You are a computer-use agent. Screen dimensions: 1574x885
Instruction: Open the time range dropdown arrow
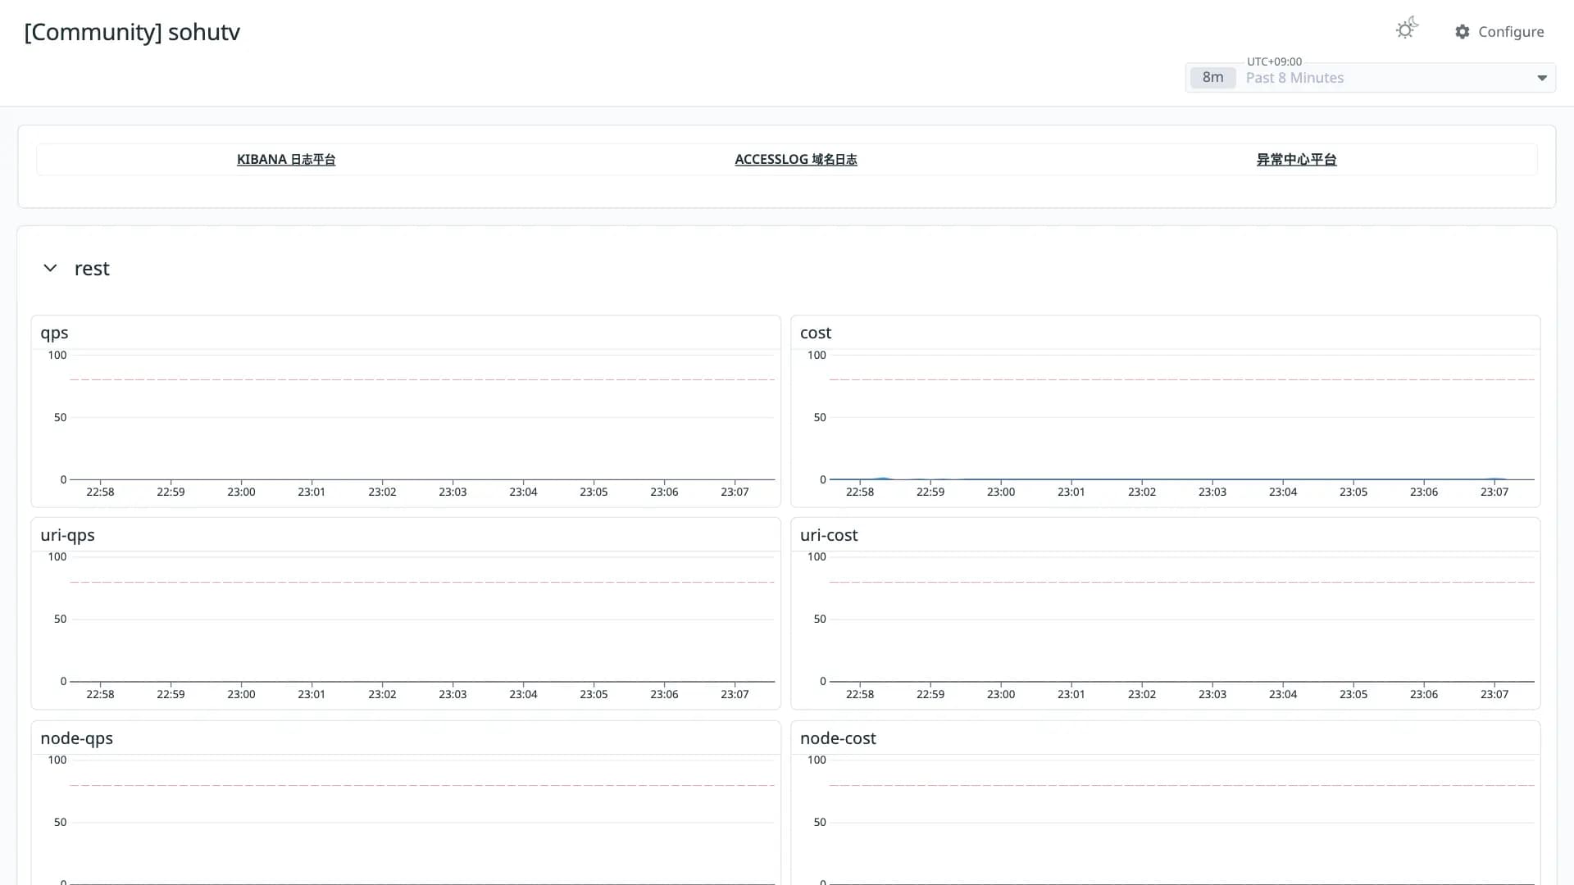click(1541, 78)
